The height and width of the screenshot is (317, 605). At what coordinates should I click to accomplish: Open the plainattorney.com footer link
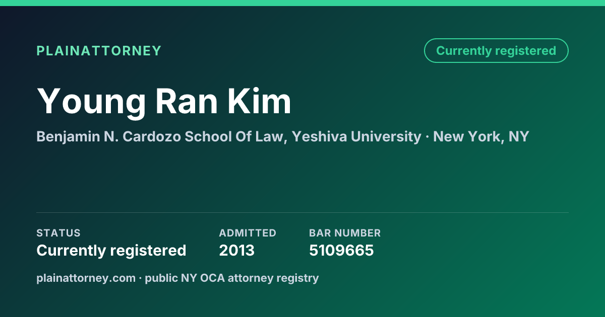pyautogui.click(x=86, y=278)
